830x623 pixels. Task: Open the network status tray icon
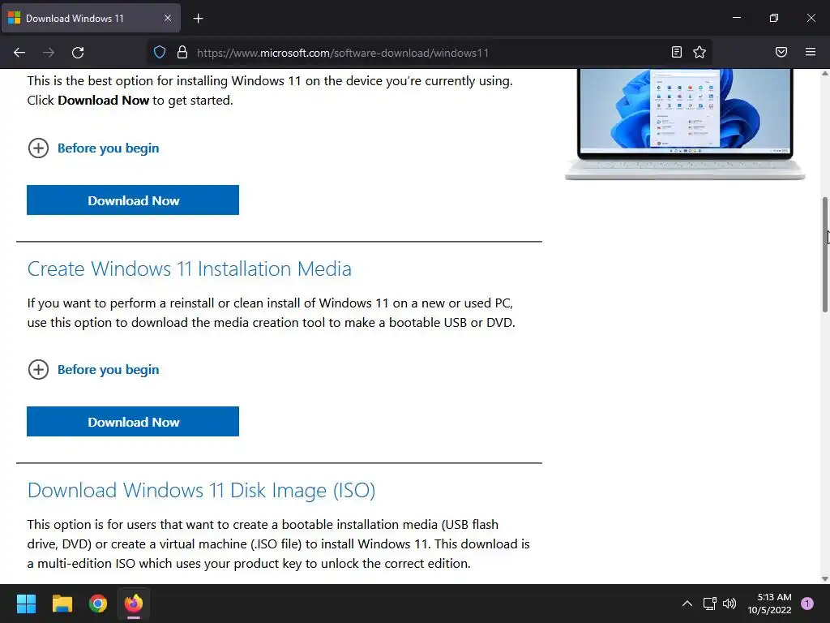tap(709, 604)
